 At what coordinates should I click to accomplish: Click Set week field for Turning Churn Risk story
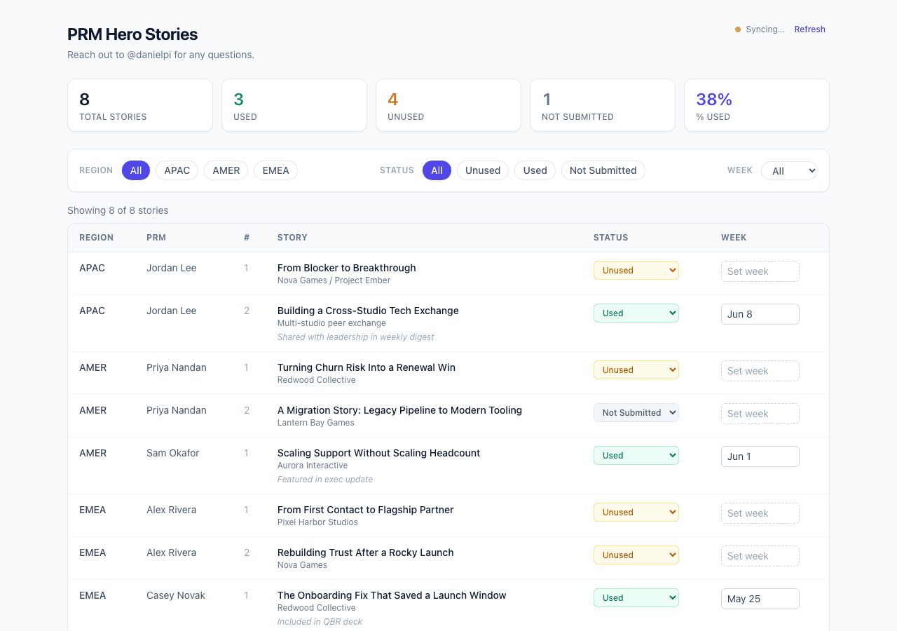(x=760, y=371)
